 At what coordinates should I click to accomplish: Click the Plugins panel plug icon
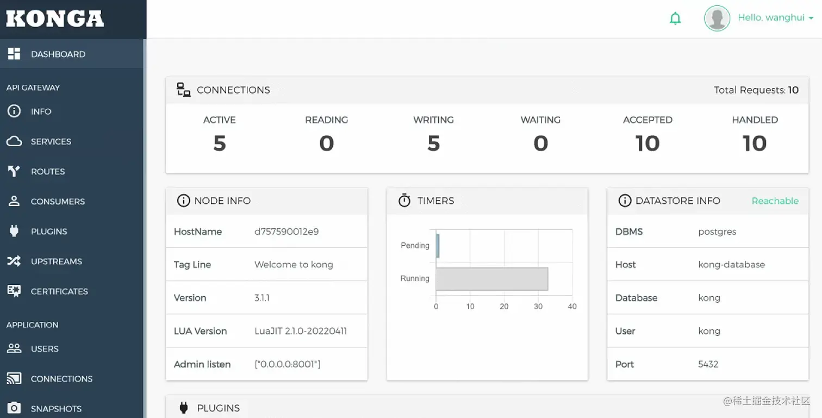[184, 408]
